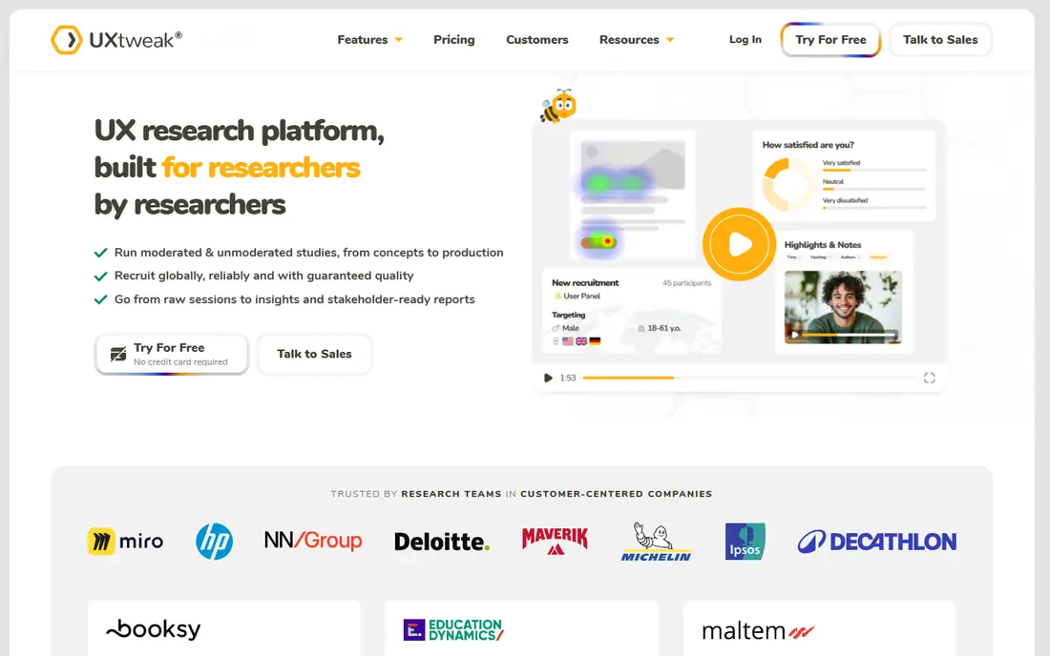
Task: Click the UXtweak logo in header
Action: [116, 40]
